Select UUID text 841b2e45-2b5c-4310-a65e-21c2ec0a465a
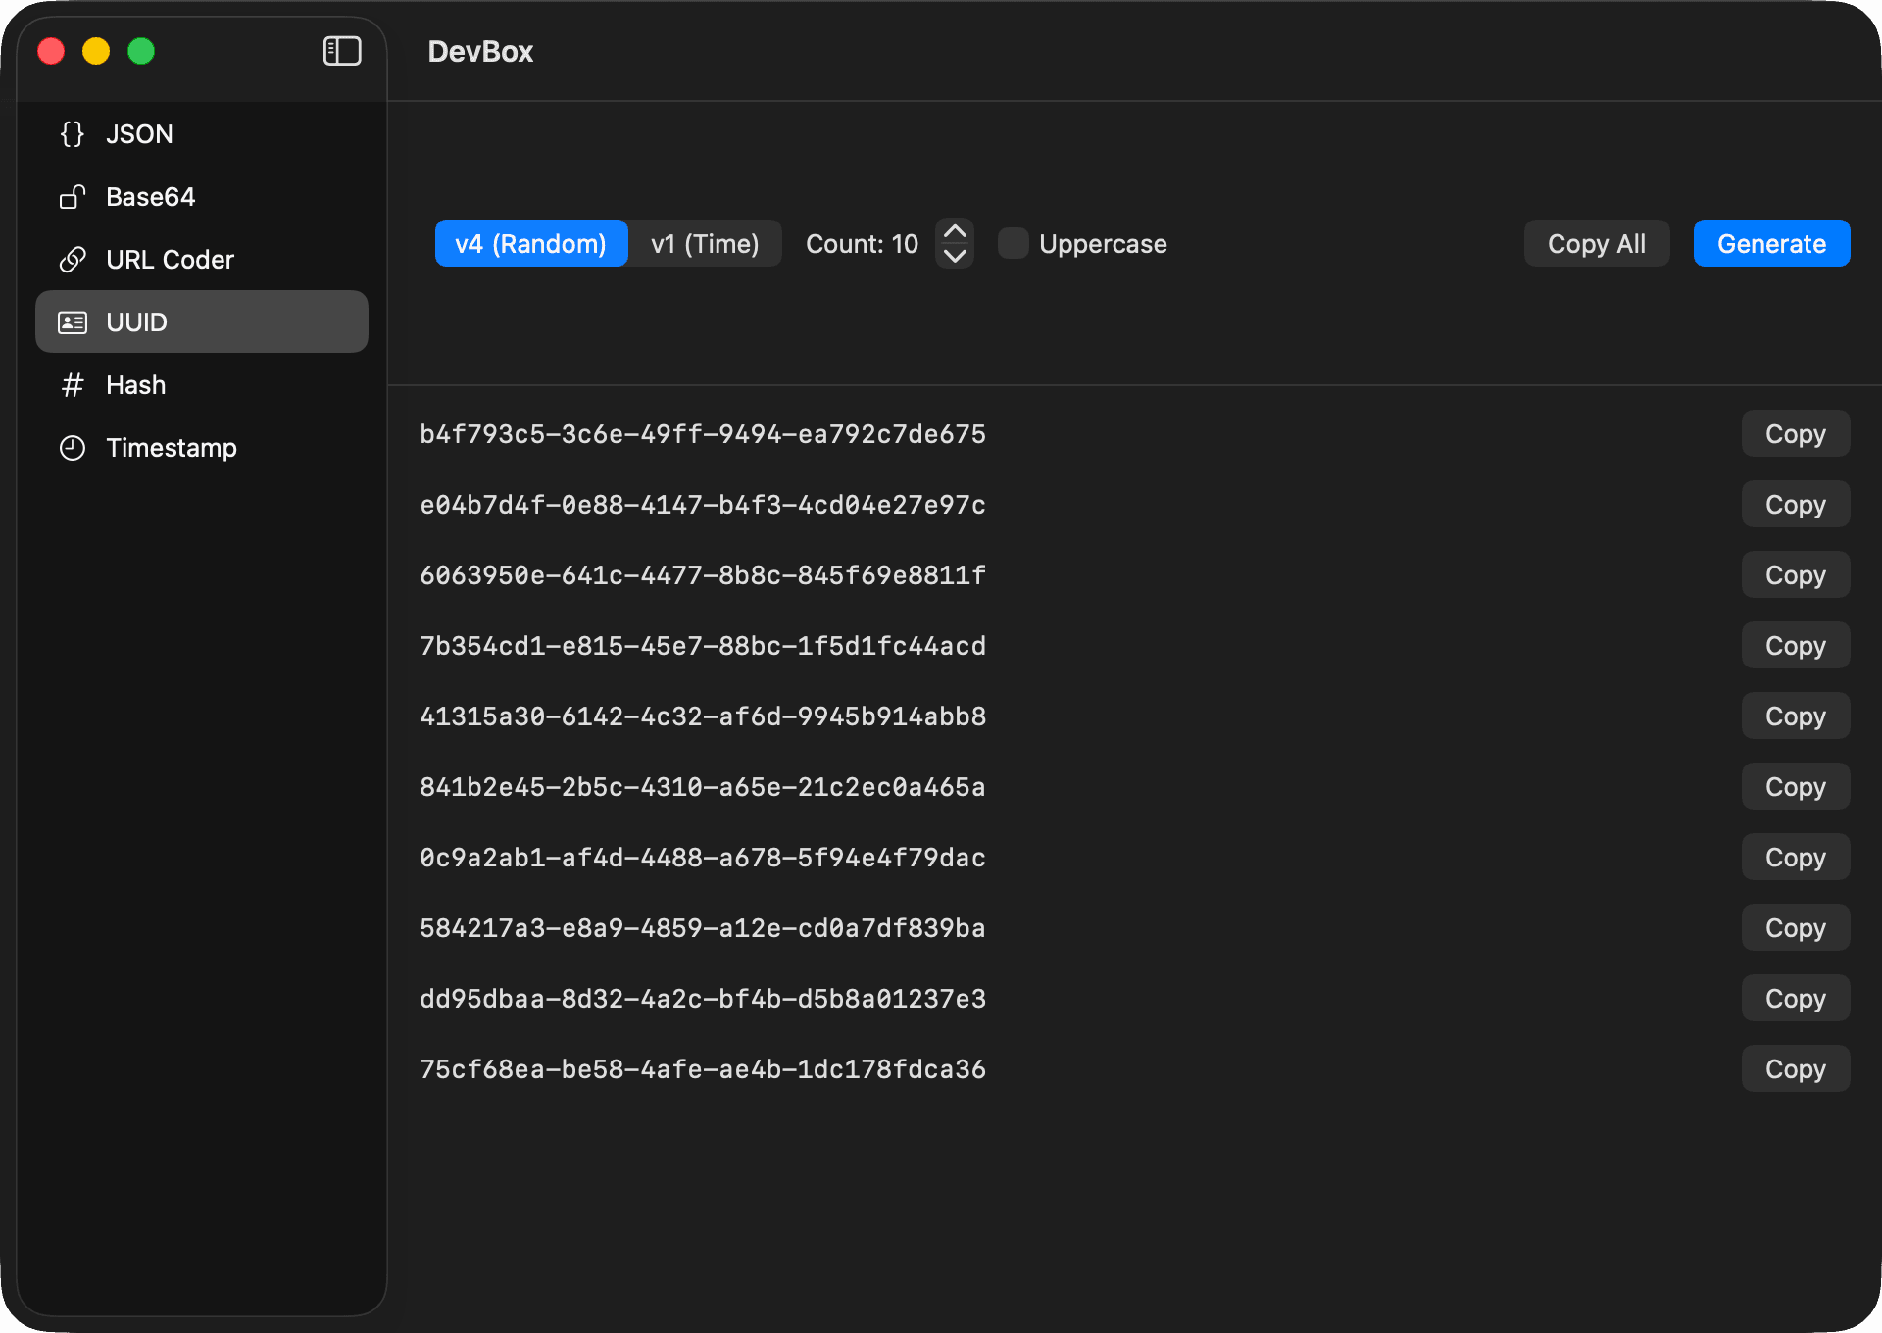 (x=703, y=787)
